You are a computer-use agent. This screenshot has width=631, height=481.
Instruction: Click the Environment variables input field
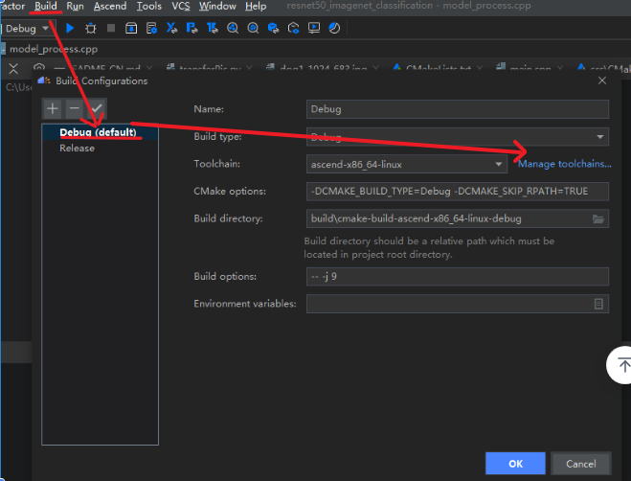tap(458, 304)
